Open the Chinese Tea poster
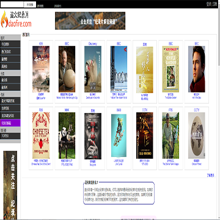The height and width of the screenshot is (220, 220). pos(41,136)
